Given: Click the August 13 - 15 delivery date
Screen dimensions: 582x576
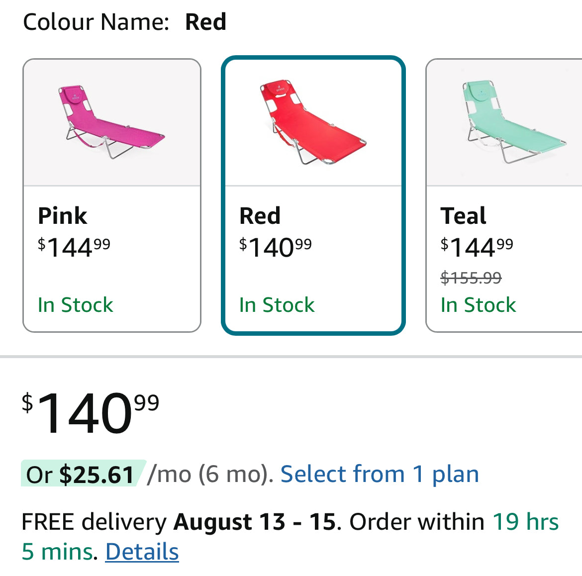Looking at the screenshot, I should (x=255, y=522).
